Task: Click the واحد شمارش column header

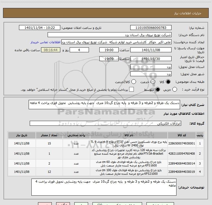Action: pos(76,135)
